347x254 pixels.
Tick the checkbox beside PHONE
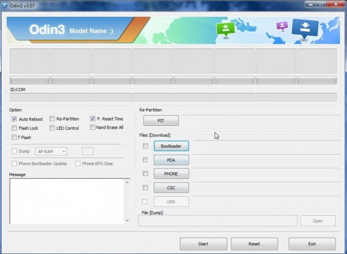[x=145, y=174]
